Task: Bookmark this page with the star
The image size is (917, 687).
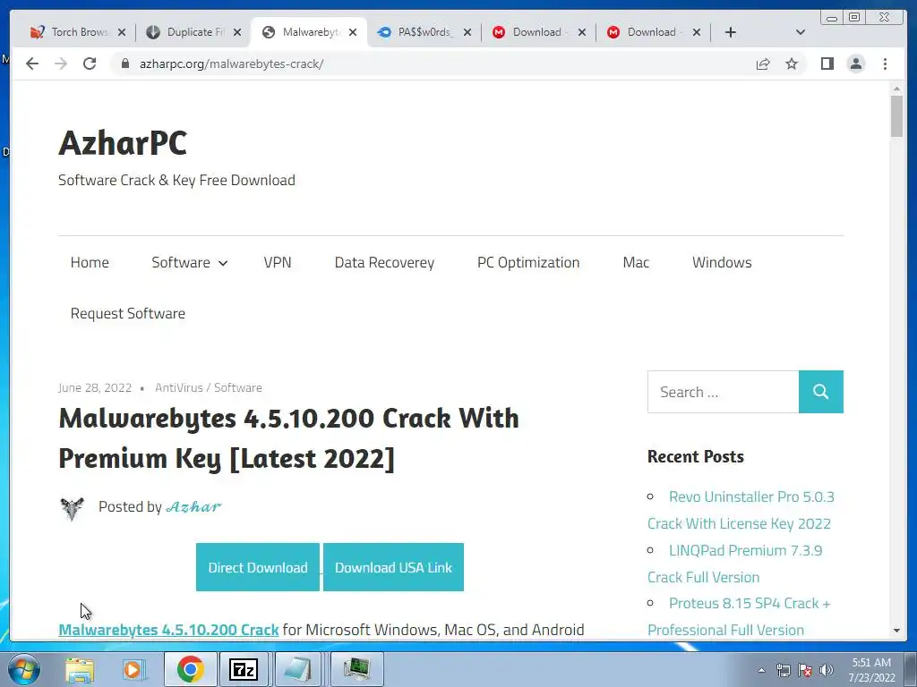Action: point(792,64)
